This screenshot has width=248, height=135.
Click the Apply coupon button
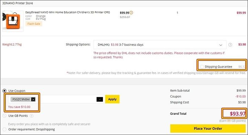(x=112, y=99)
